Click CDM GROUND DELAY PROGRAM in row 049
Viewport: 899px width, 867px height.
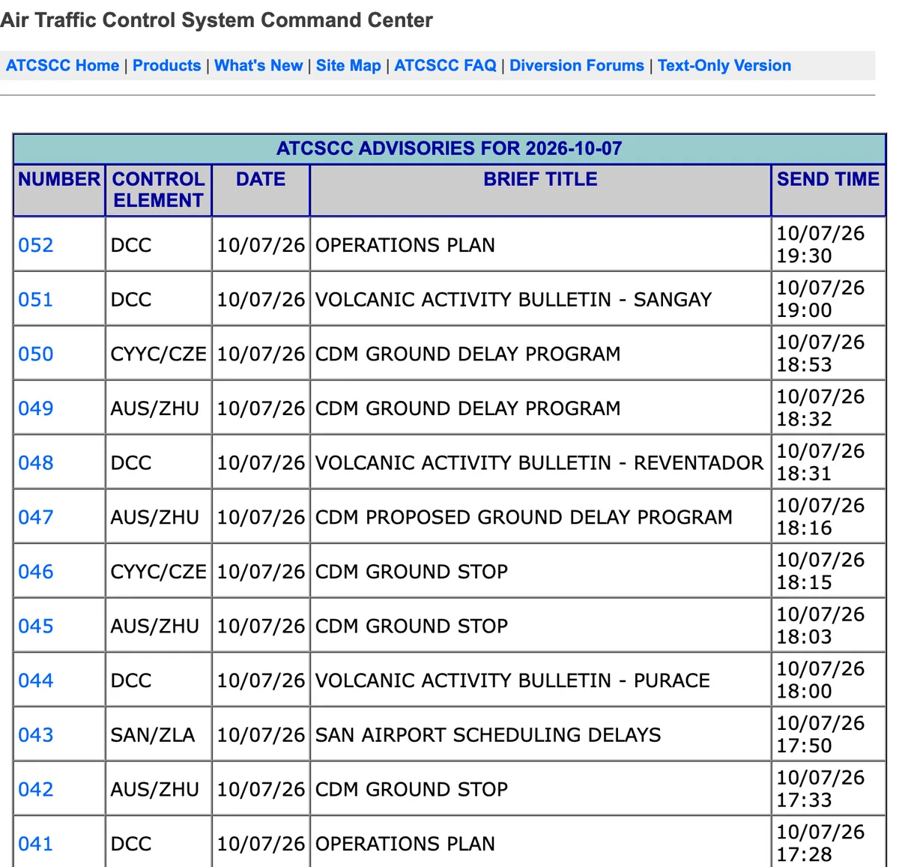[x=468, y=408]
